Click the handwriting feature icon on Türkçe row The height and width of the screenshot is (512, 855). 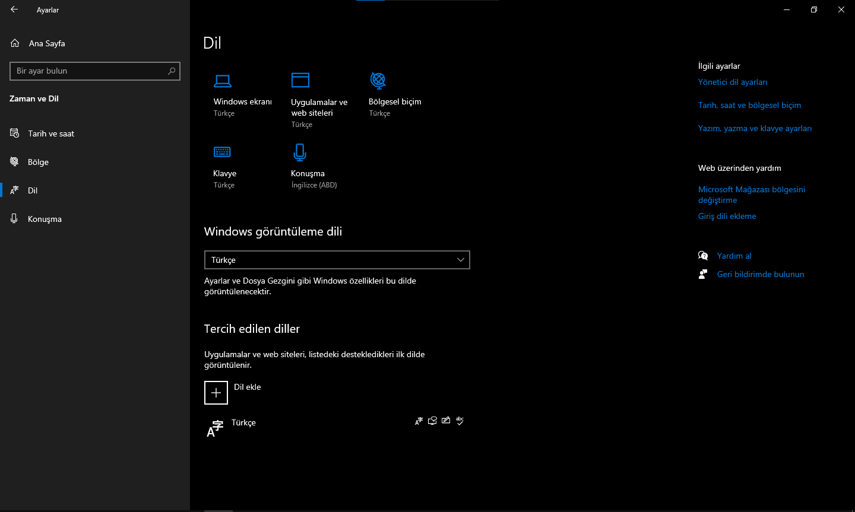(446, 421)
